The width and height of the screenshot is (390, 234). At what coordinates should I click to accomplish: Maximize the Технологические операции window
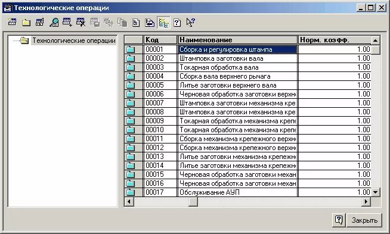coord(370,8)
